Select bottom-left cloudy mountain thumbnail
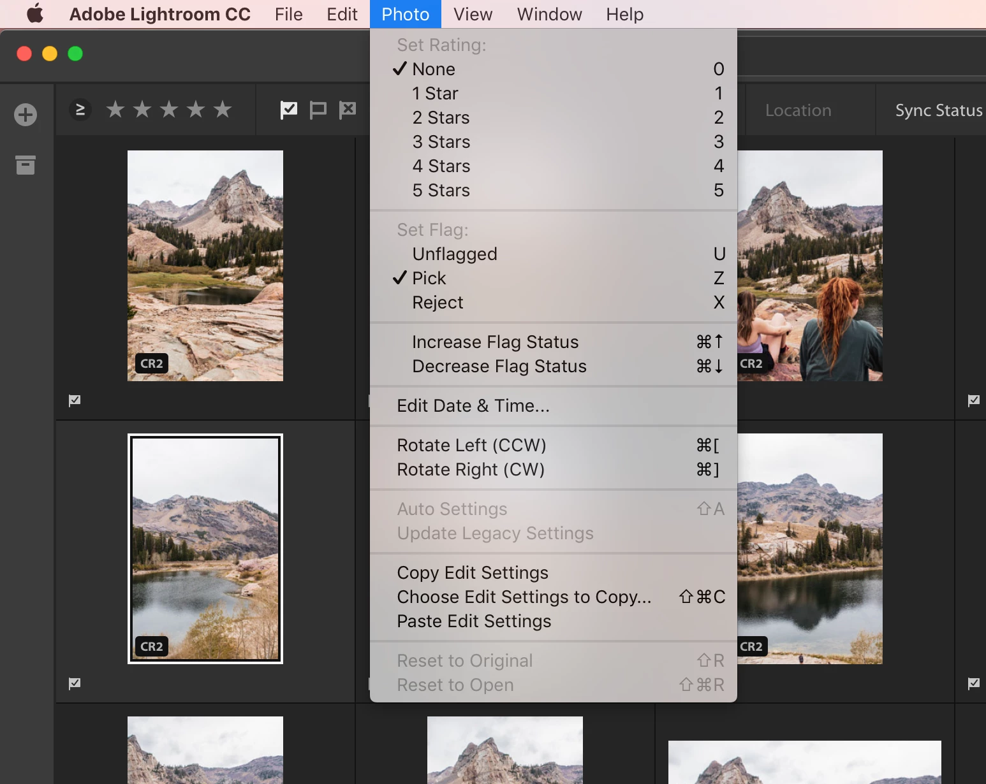This screenshot has width=986, height=784. (205, 750)
